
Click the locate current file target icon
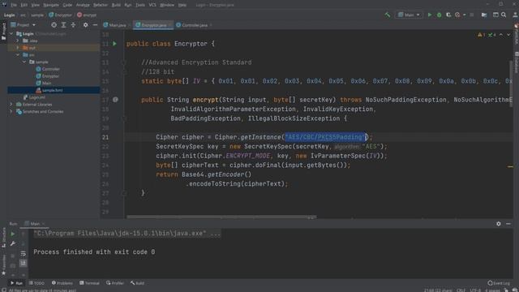(54, 25)
